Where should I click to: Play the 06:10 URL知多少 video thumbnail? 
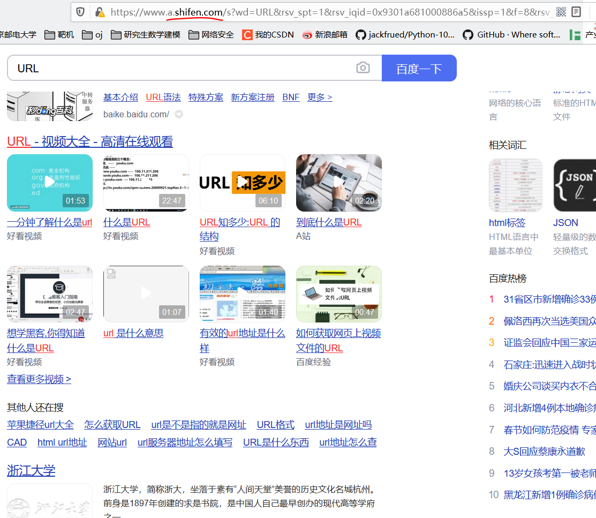[243, 183]
